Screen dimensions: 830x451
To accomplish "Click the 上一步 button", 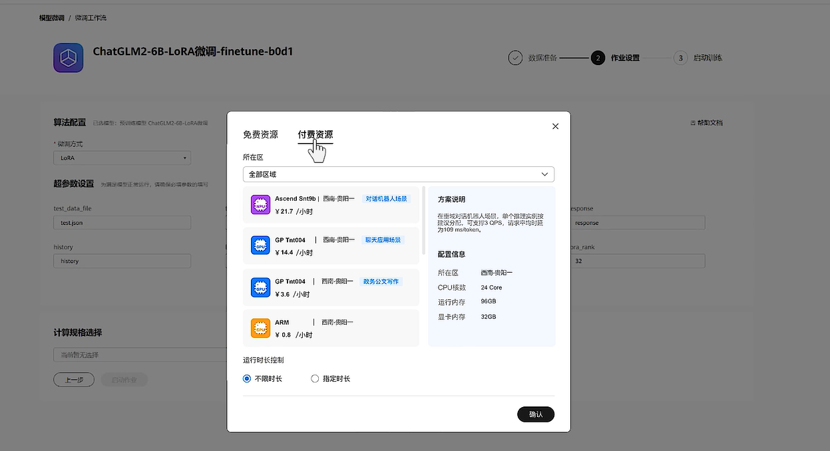I will 74,380.
